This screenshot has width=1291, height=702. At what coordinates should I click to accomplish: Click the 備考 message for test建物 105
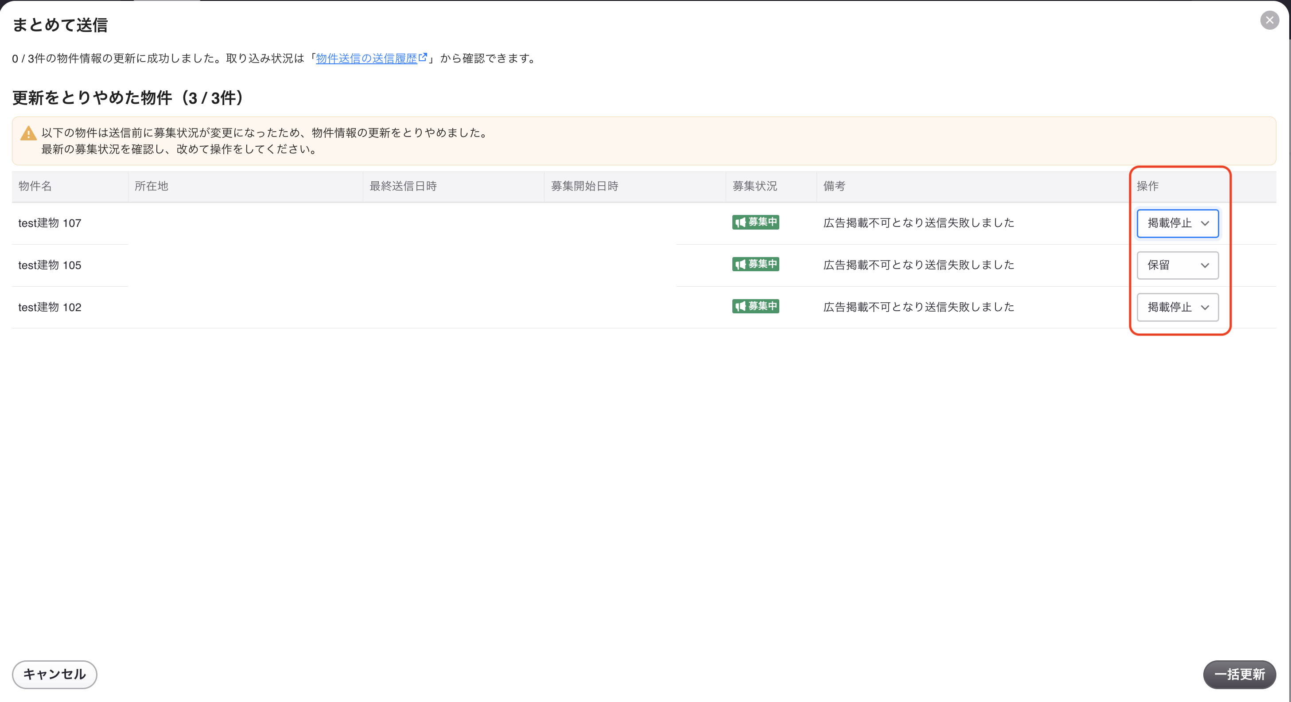[x=919, y=265]
